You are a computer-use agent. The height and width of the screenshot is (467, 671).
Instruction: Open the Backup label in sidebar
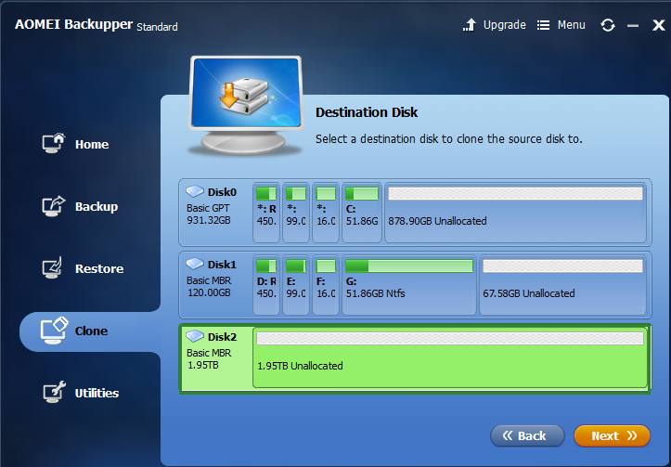[x=97, y=207]
